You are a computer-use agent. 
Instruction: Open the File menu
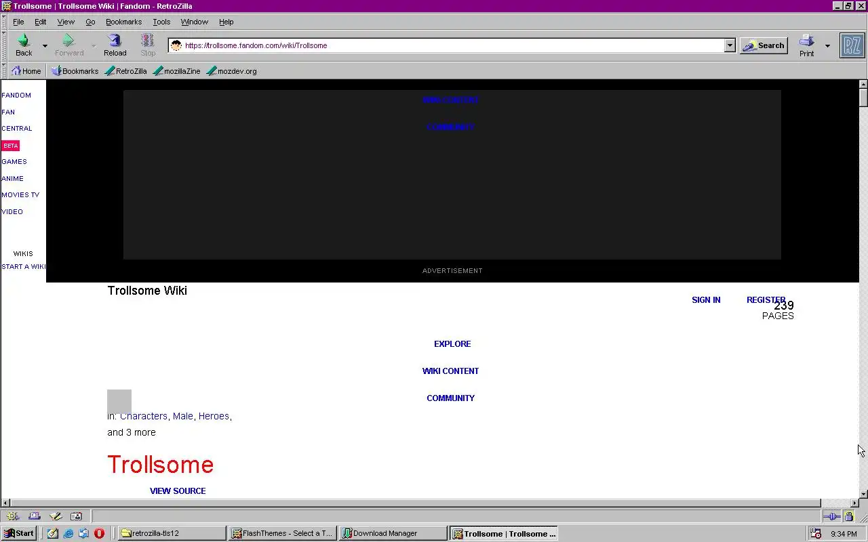tap(18, 22)
